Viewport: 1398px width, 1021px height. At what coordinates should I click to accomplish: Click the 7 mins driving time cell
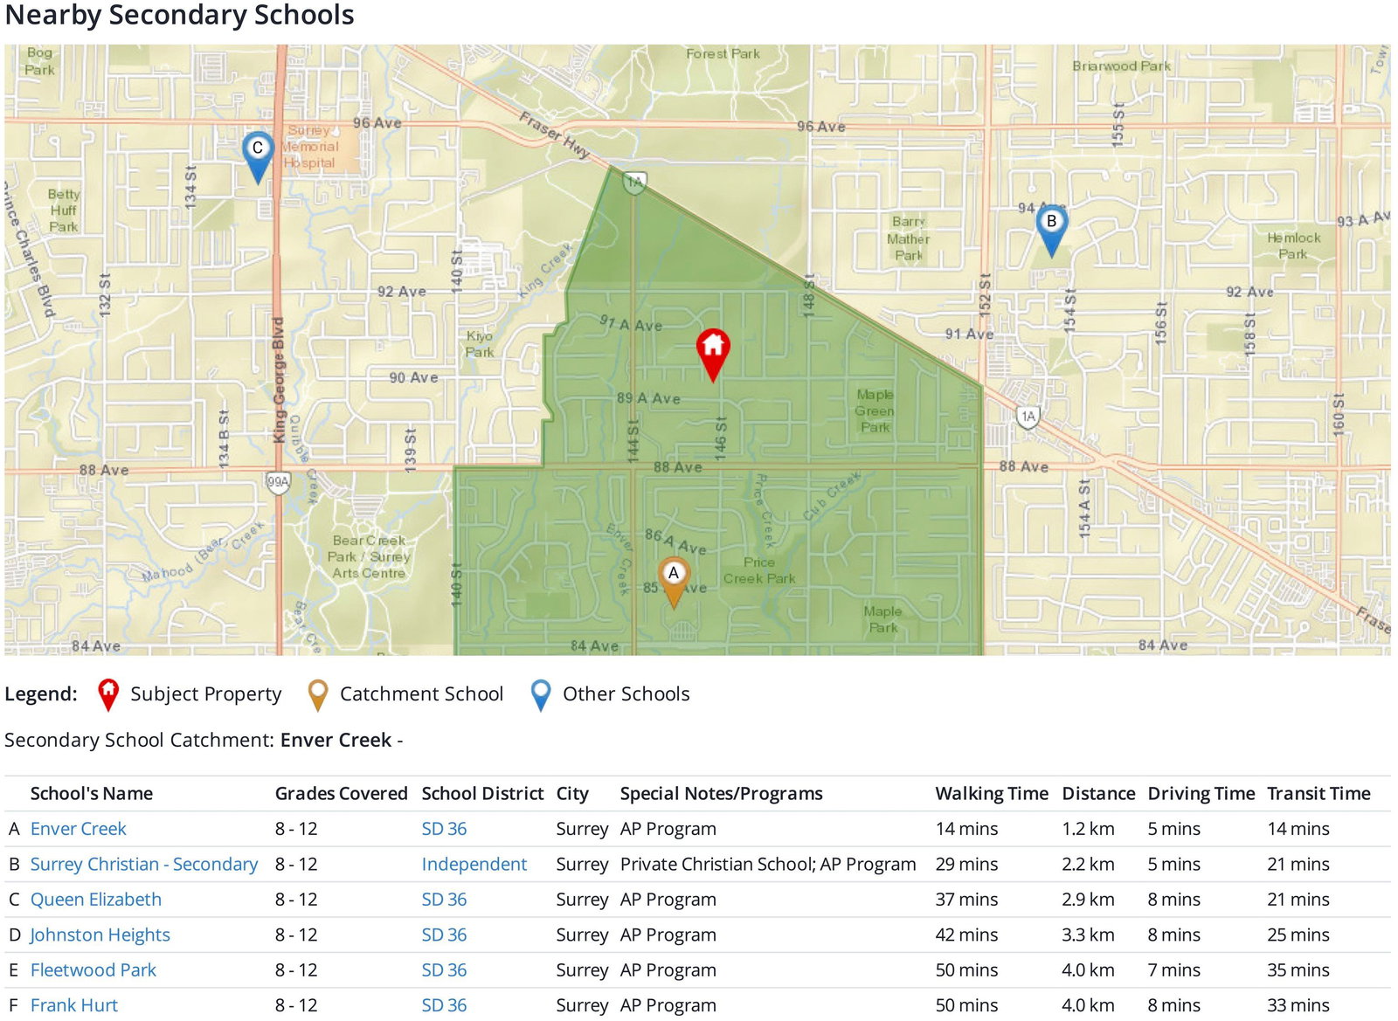click(1174, 970)
